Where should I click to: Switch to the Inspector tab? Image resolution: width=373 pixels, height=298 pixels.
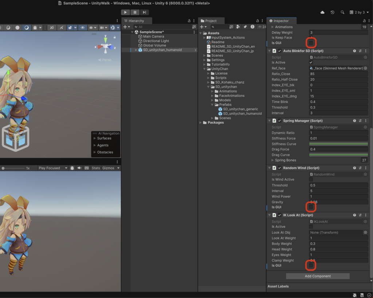[281, 21]
